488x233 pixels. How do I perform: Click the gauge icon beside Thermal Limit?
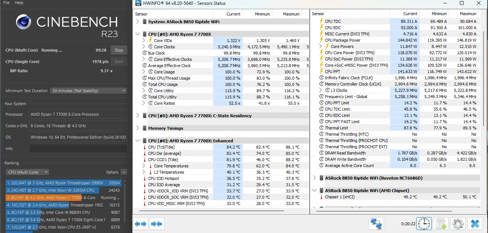click(x=321, y=128)
